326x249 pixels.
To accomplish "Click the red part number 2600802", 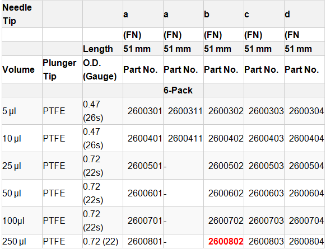I will click(226, 241).
